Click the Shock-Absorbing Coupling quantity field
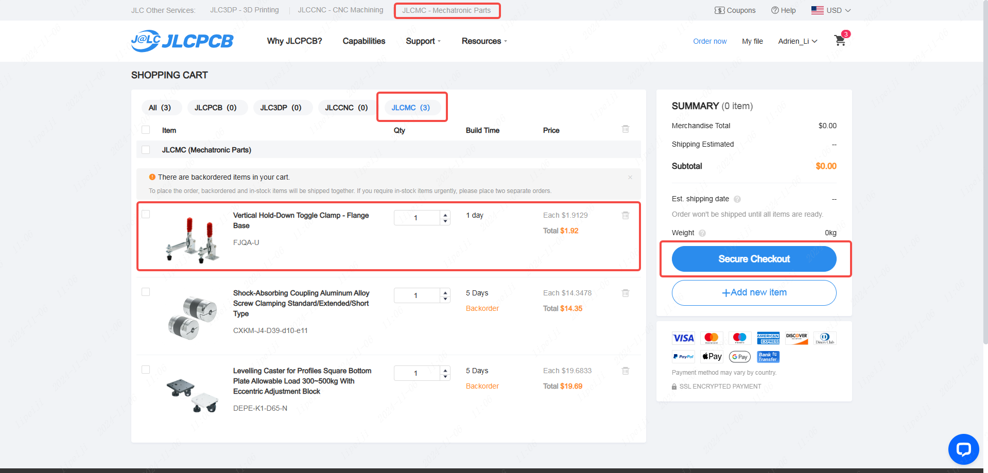988x473 pixels. click(417, 295)
